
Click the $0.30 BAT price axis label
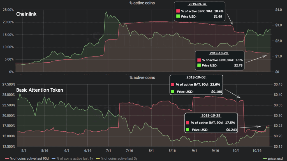278,115
